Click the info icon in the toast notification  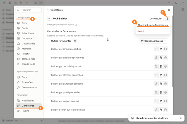(x=132, y=118)
